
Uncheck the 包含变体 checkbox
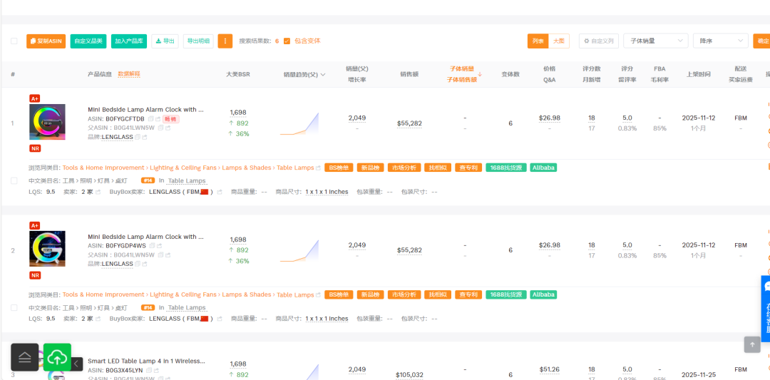(287, 41)
